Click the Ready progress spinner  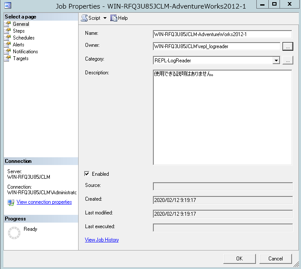point(14,233)
